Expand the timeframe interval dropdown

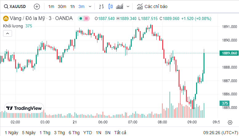90,6
